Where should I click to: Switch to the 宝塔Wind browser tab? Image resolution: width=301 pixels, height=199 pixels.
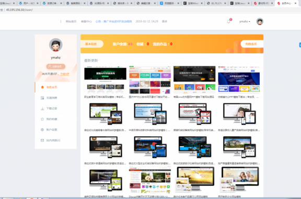coord(193,3)
